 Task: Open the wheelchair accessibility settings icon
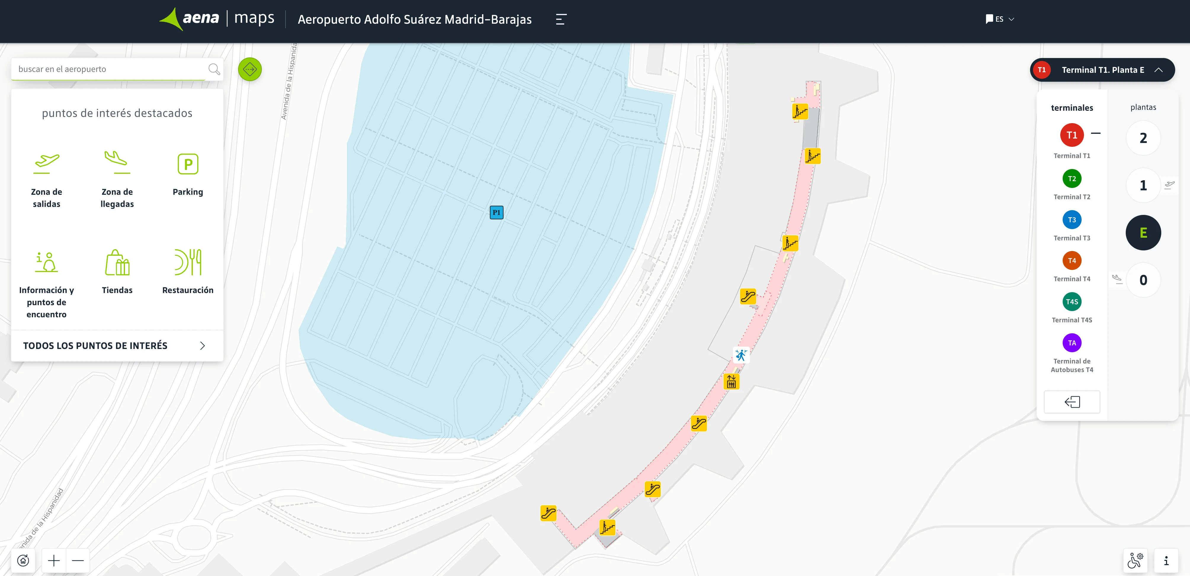click(1135, 560)
